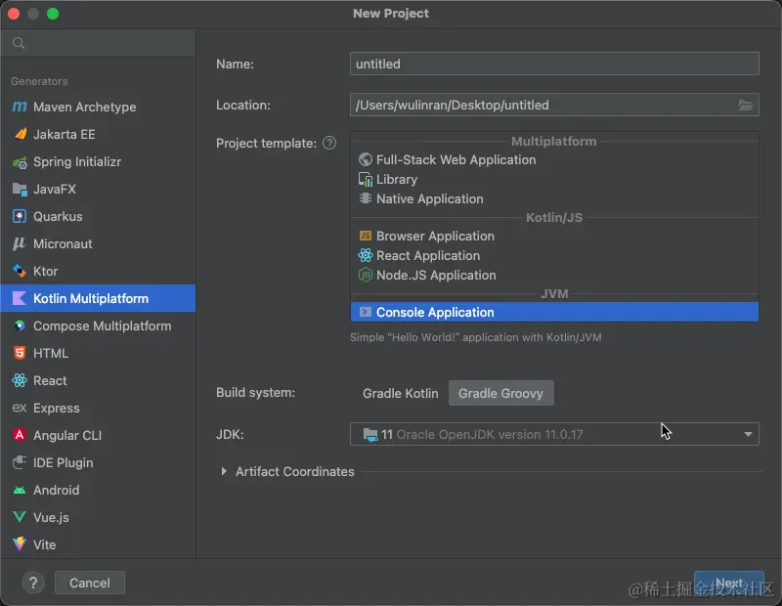
Task: Click the Vue.js generator icon
Action: pos(19,517)
